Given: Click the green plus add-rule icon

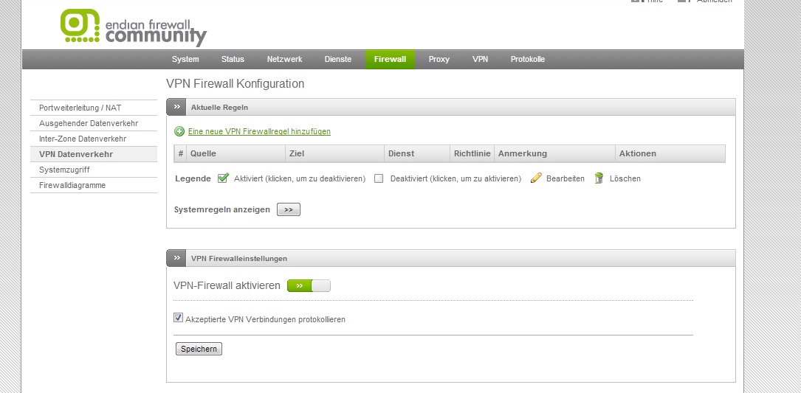Looking at the screenshot, I should click(179, 131).
